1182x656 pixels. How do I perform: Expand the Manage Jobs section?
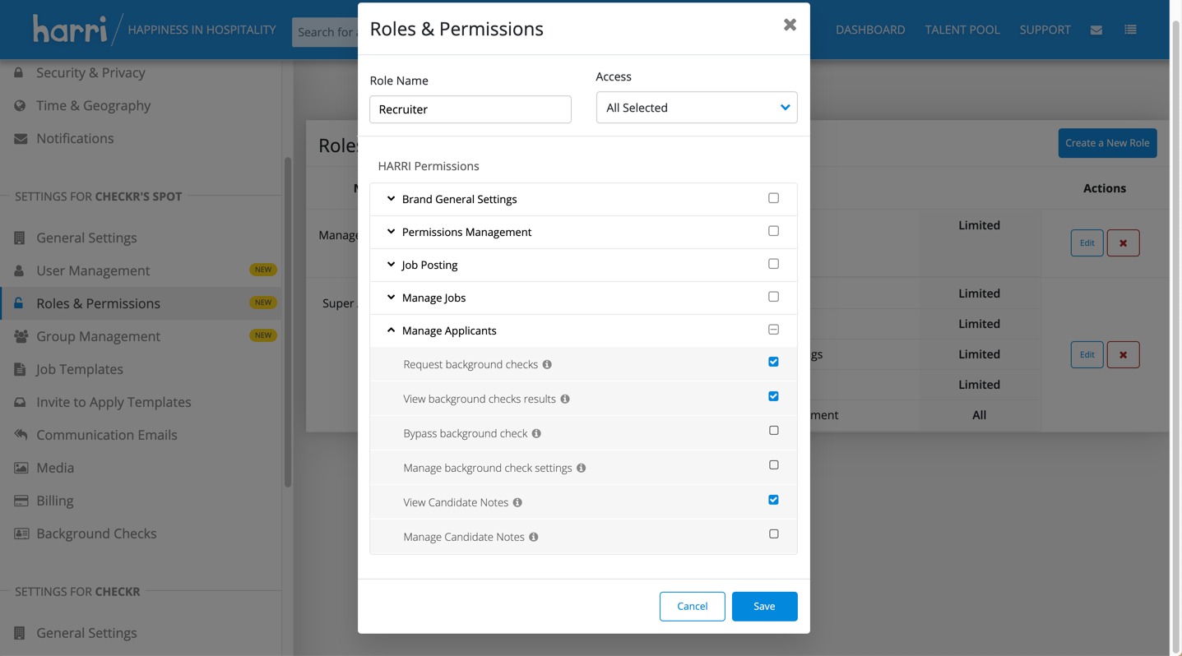point(391,298)
